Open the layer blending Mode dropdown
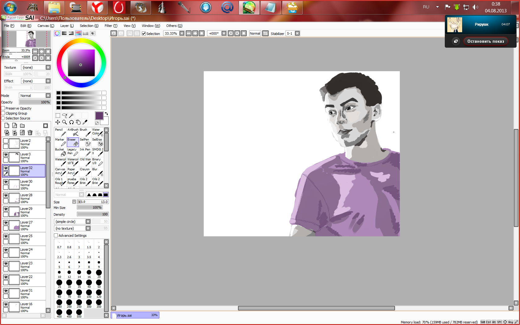This screenshot has width=520, height=325. 35,96
